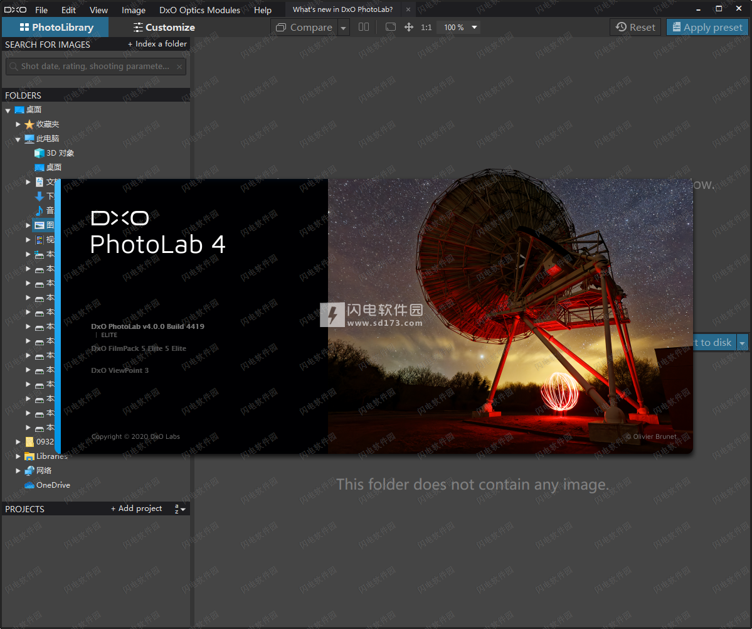
Task: Open the View menu
Action: (x=99, y=9)
